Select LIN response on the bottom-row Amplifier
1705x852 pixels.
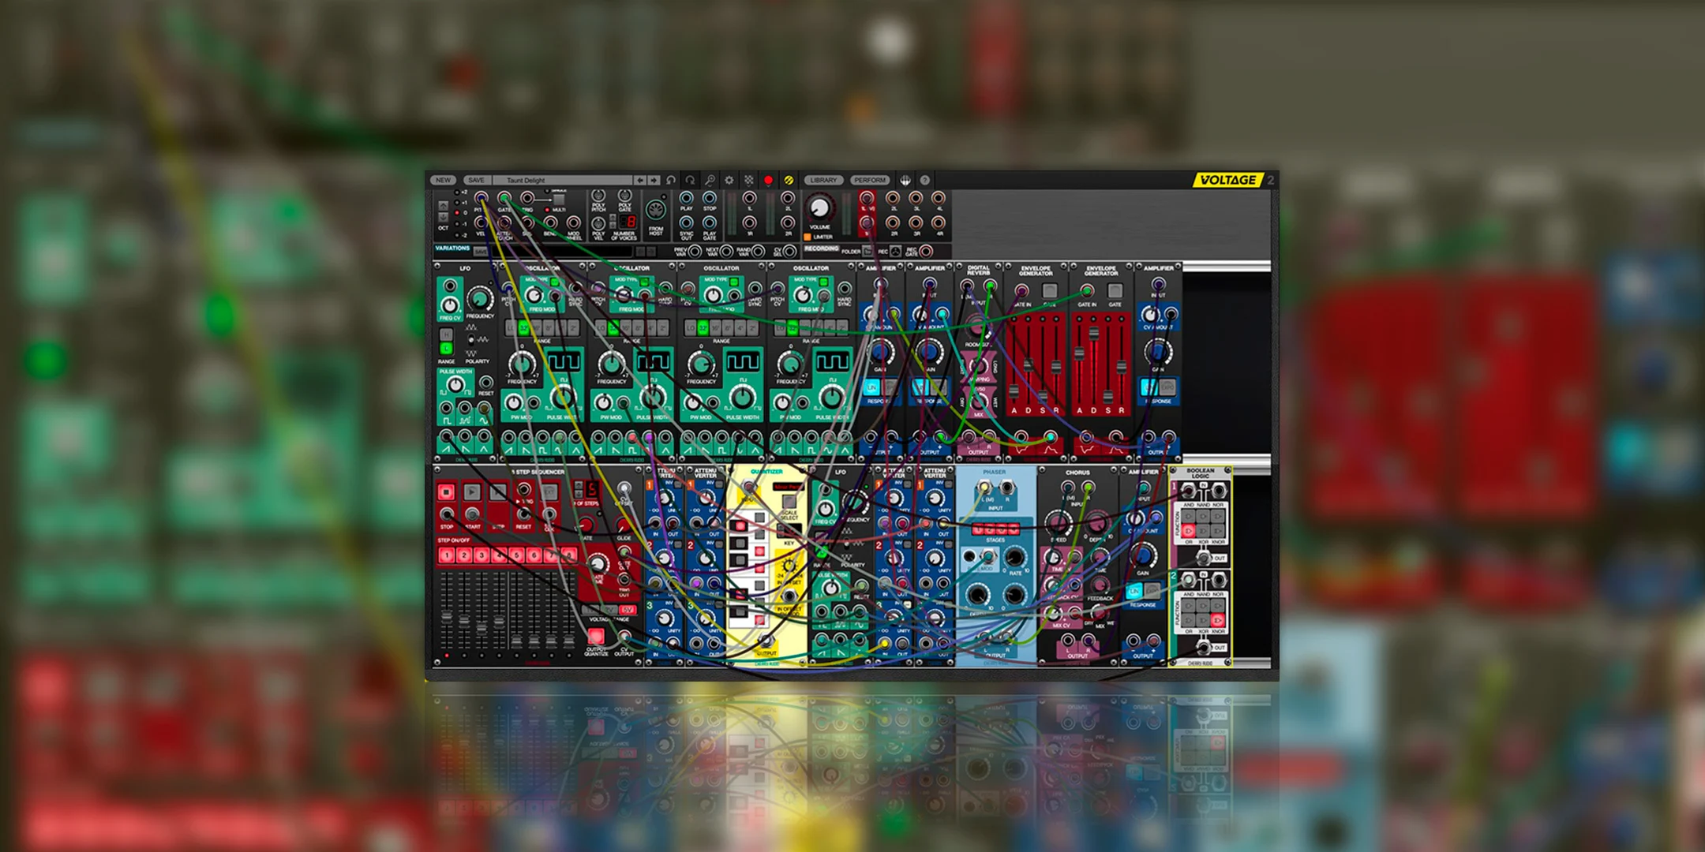(1134, 592)
